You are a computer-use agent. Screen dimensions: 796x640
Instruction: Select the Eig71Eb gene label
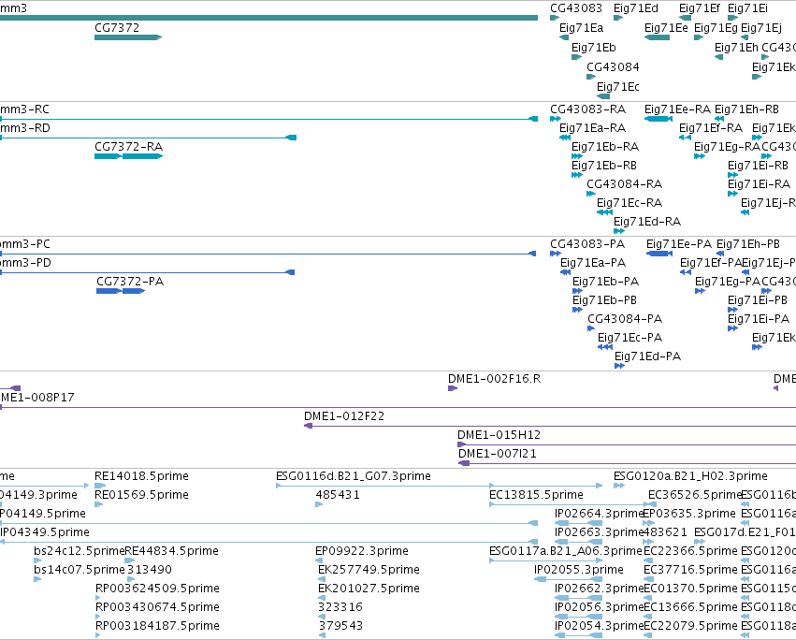[x=593, y=48]
